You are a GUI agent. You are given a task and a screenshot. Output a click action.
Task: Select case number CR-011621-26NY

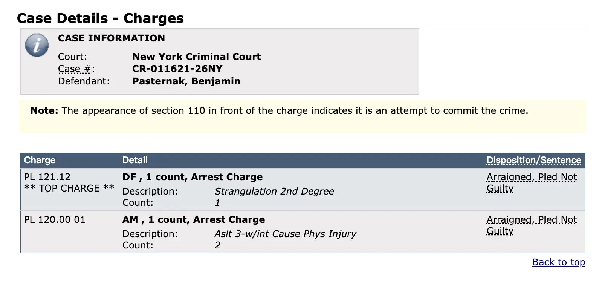point(177,69)
